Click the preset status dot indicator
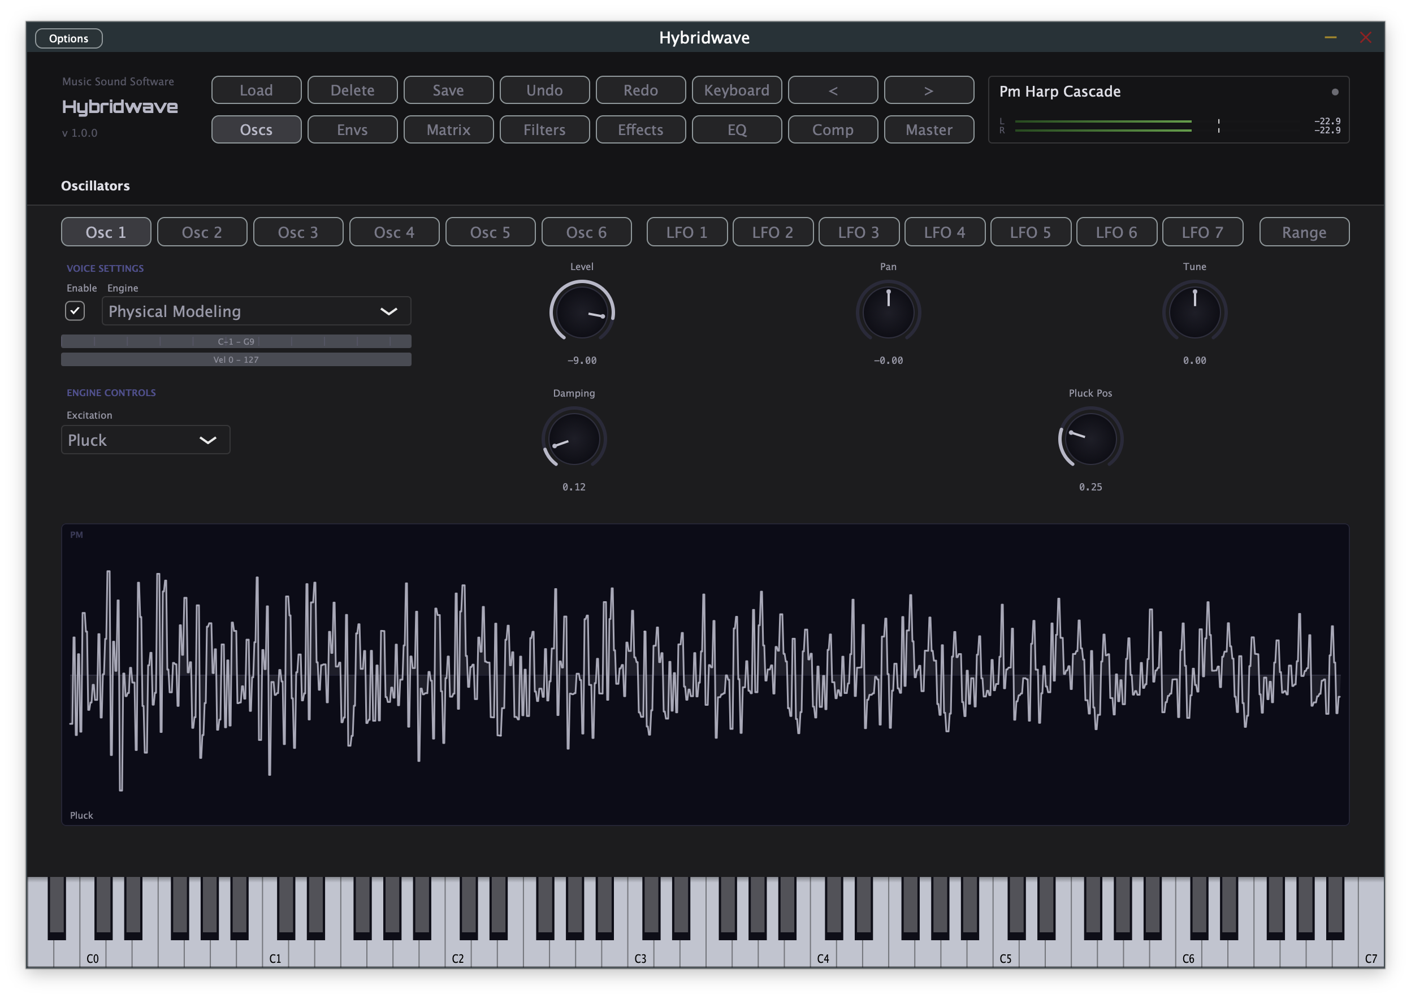 [x=1334, y=92]
